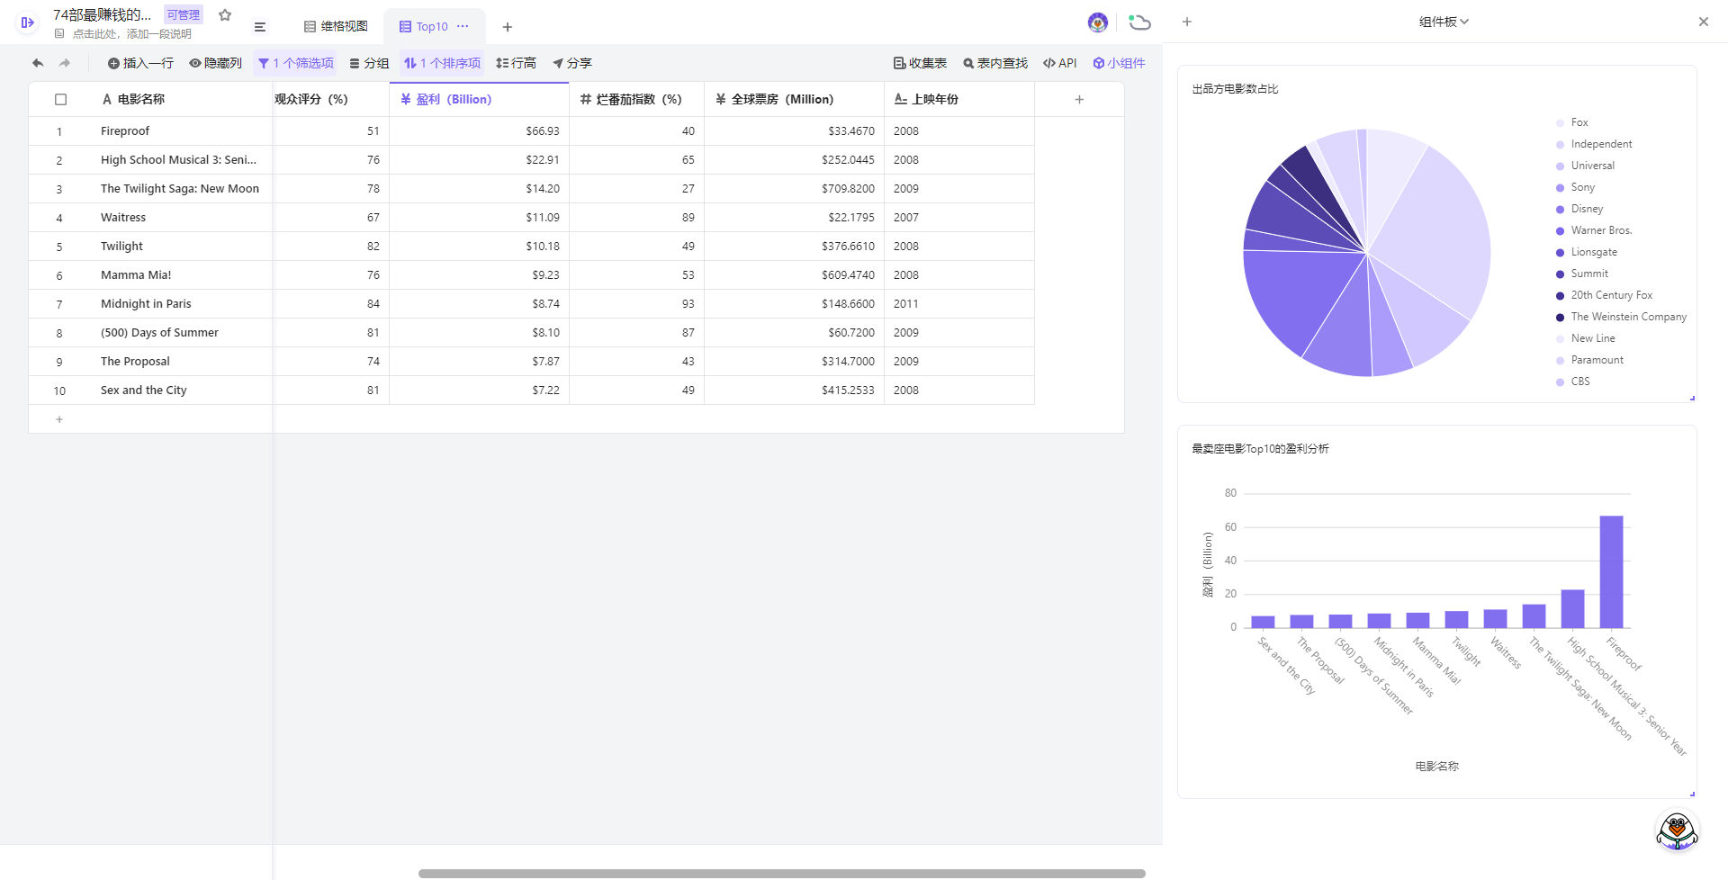Open the 1个筛选项 filter settings
Screen dimensions: 1728x880
click(296, 63)
